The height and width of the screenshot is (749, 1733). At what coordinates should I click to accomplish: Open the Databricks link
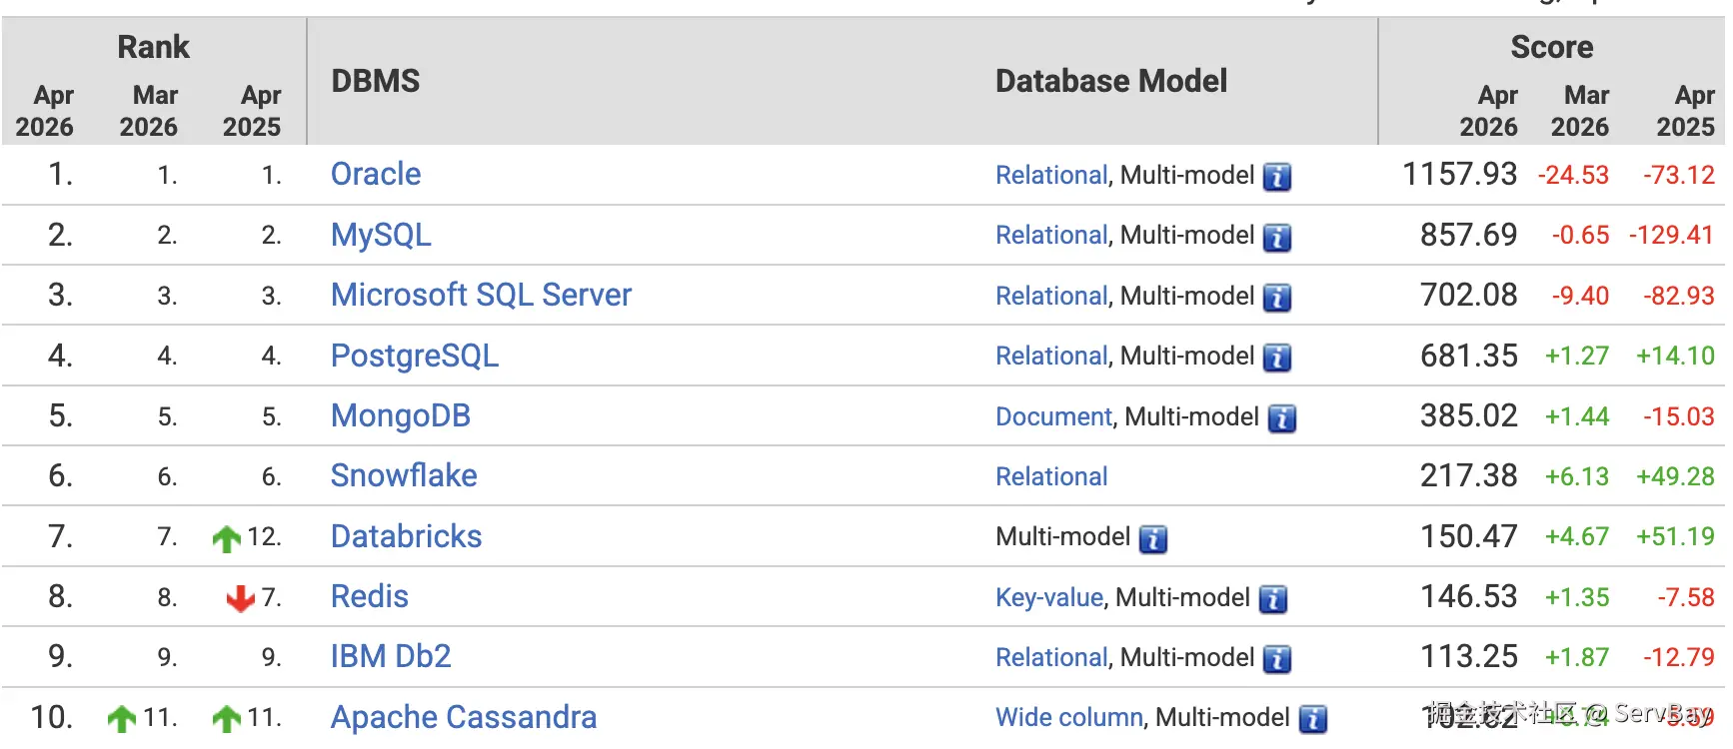(x=406, y=536)
